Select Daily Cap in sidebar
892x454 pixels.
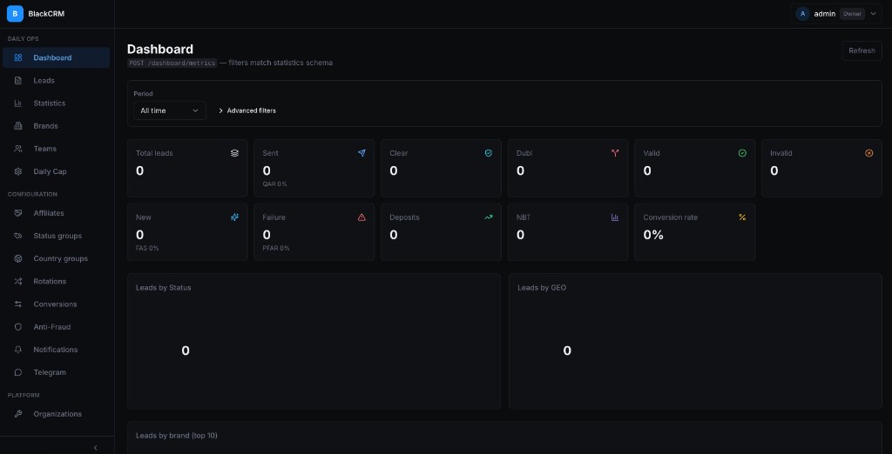[x=57, y=171]
